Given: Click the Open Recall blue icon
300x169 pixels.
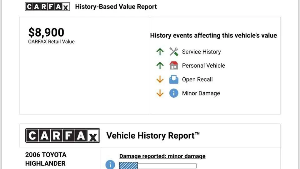Looking at the screenshot, I should (174, 79).
